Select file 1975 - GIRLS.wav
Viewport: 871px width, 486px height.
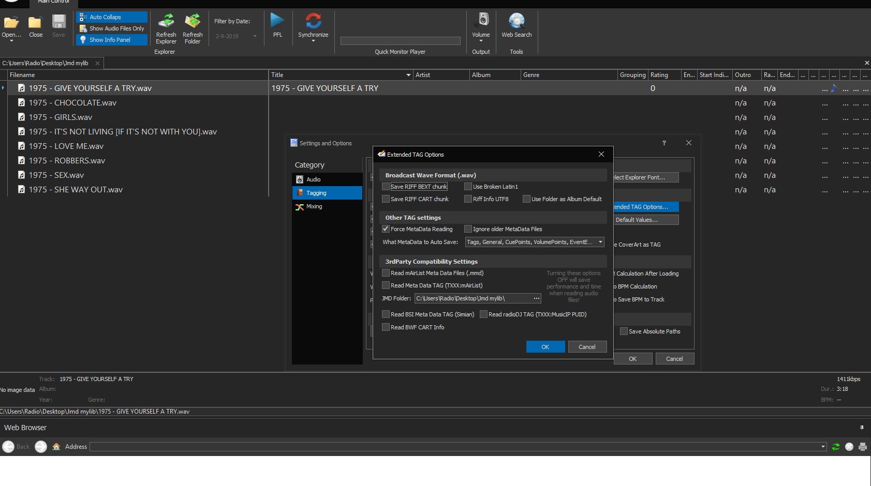click(x=61, y=117)
